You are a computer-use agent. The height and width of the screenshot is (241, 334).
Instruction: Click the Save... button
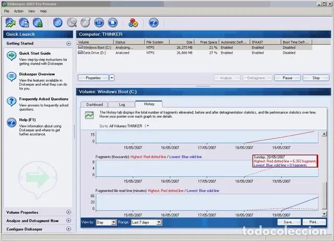[x=289, y=222]
